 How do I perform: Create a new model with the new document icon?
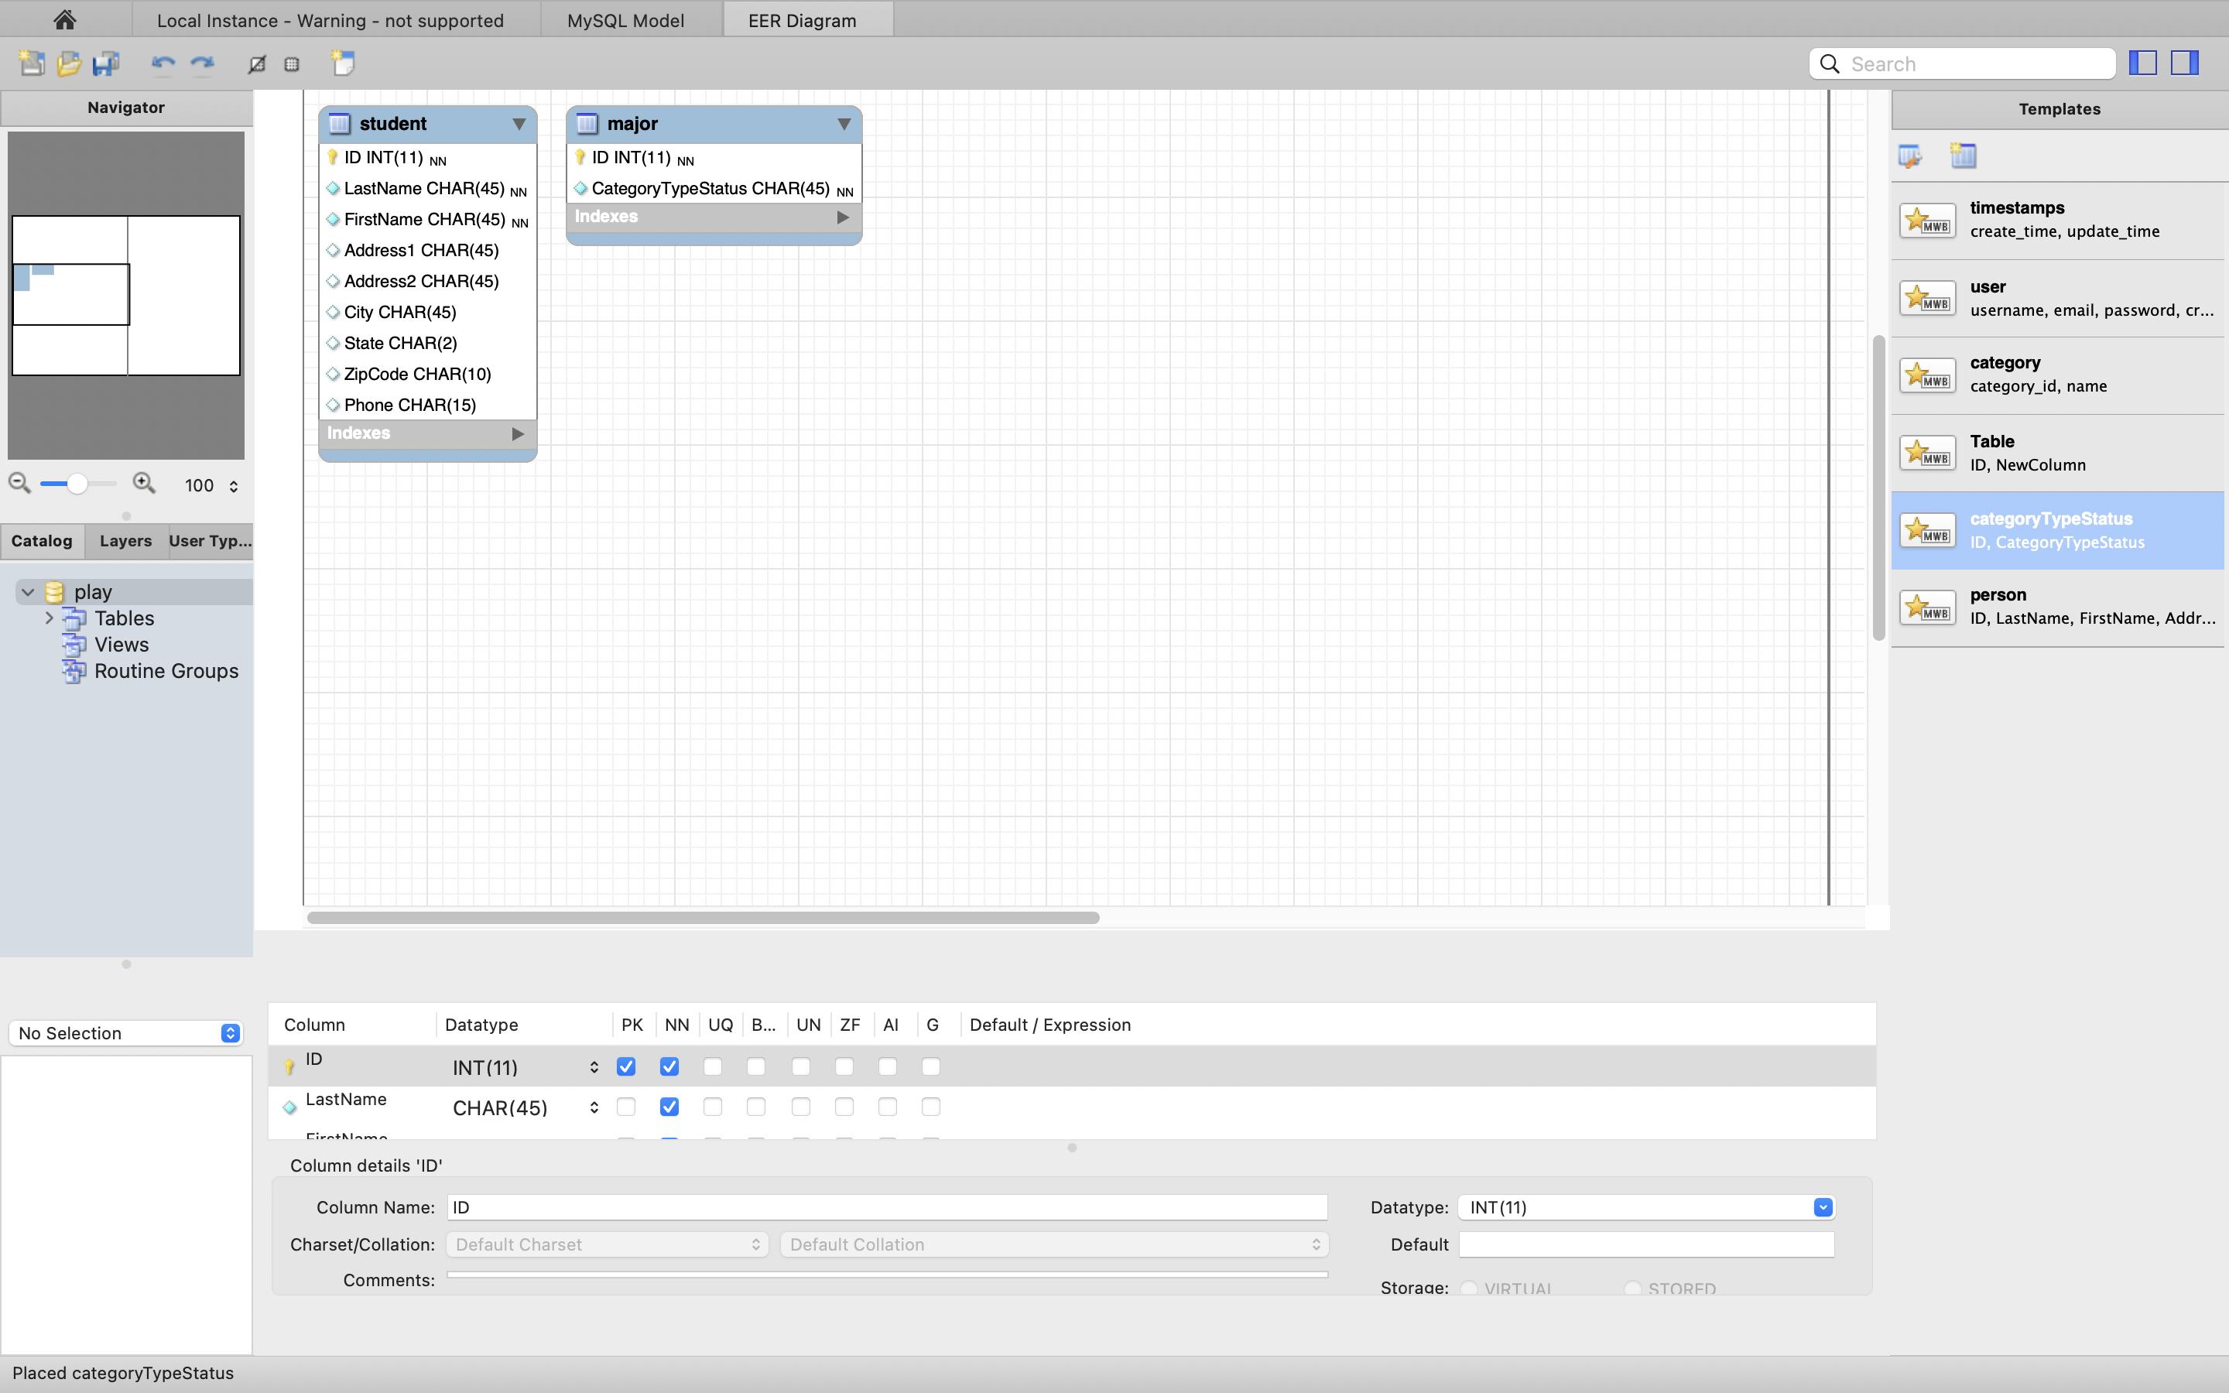[30, 63]
